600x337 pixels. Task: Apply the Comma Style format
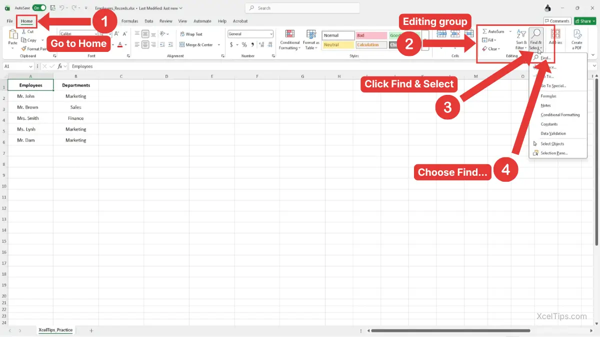(252, 45)
